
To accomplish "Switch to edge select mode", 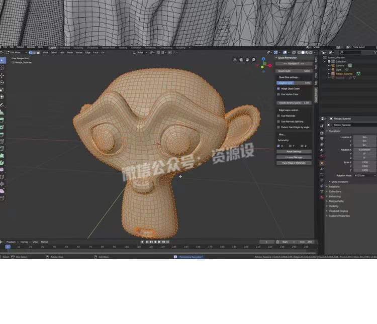I will point(34,52).
